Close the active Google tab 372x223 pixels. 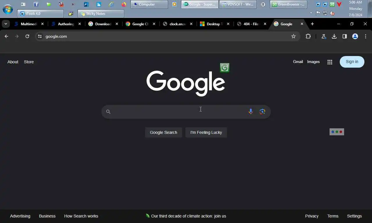tap(302, 24)
